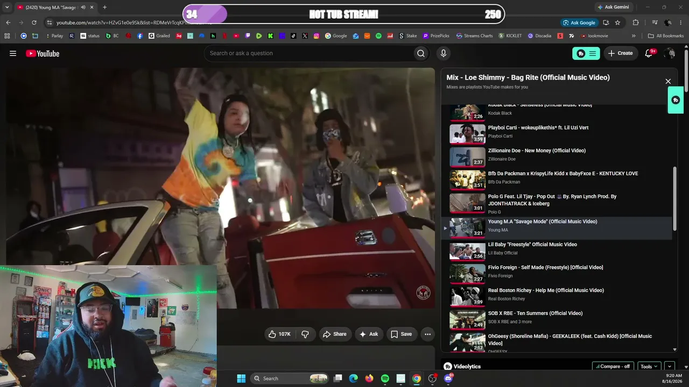Open the Chrome apps grid shortcut

pyautogui.click(x=7, y=36)
